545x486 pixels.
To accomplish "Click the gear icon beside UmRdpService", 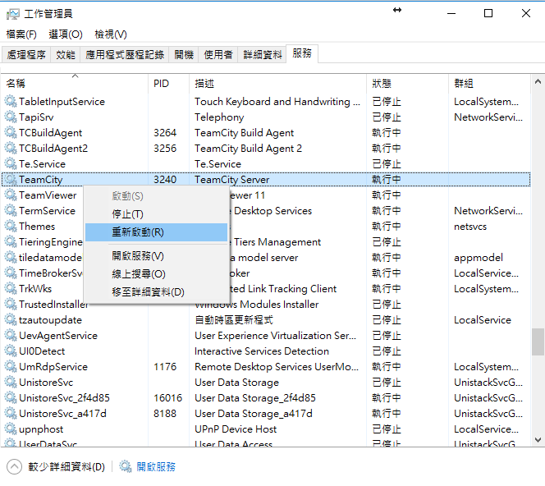I will pyautogui.click(x=11, y=367).
